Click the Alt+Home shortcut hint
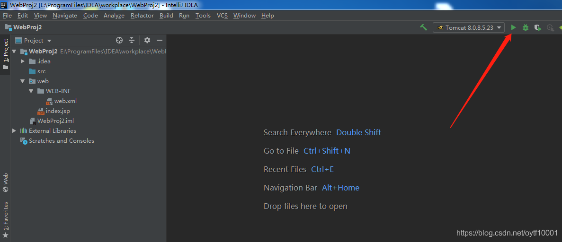562x242 pixels. 340,188
